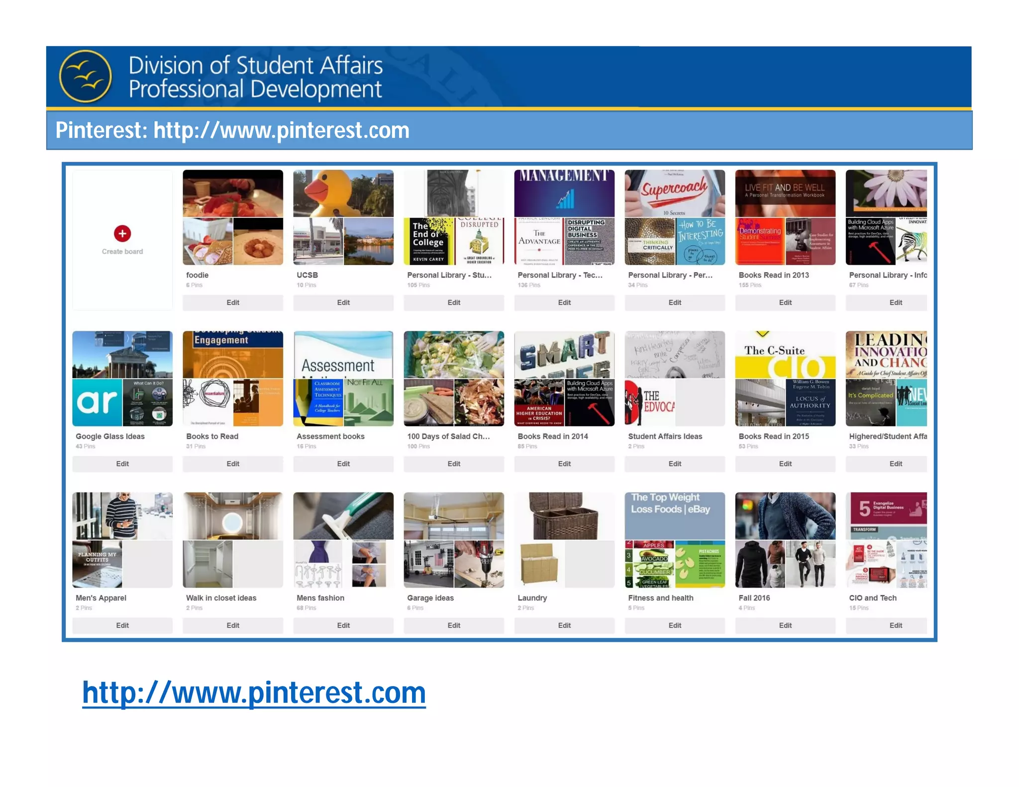
Task: Open the Google Glass Ideas cover image
Action: [x=122, y=354]
